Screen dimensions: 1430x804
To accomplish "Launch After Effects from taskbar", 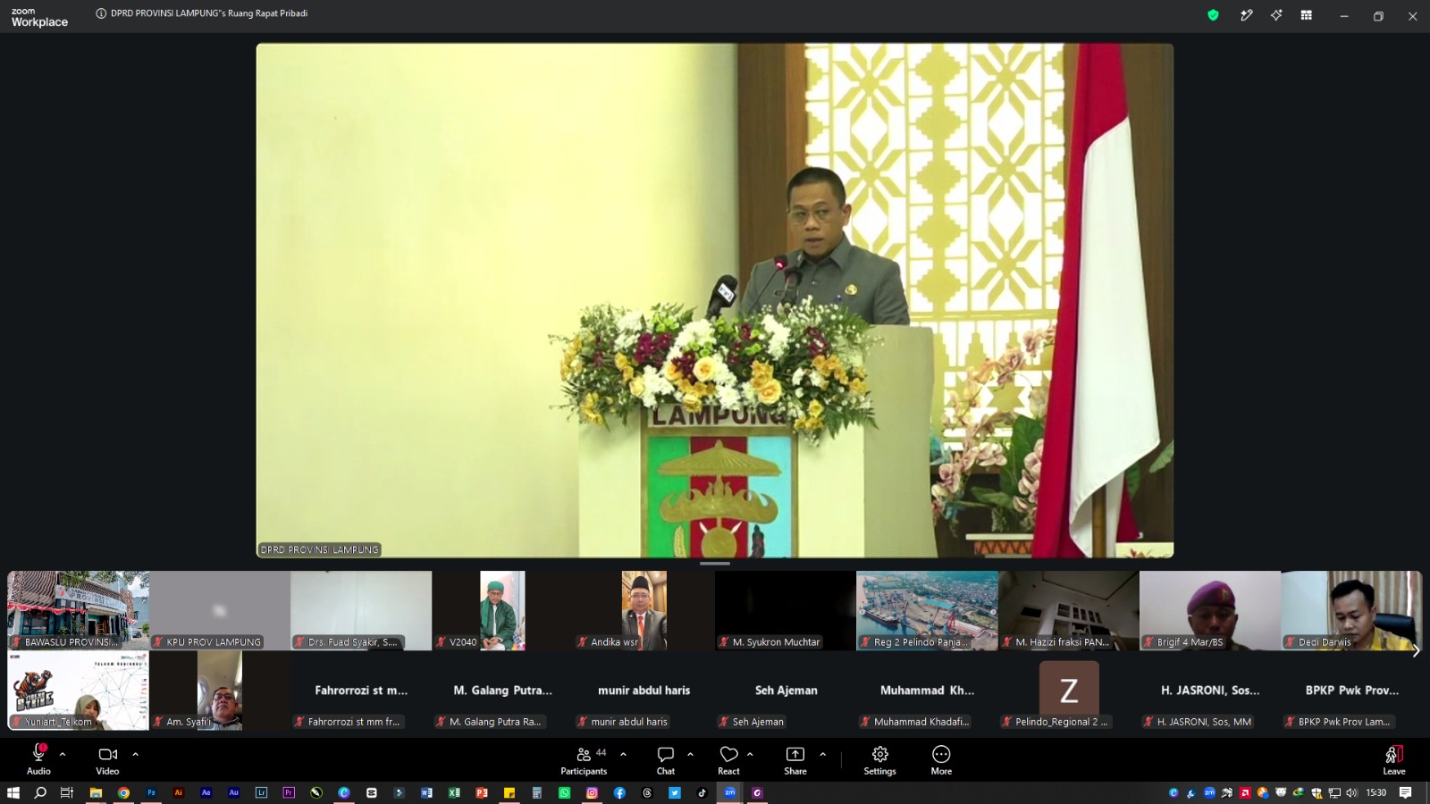I will [206, 792].
